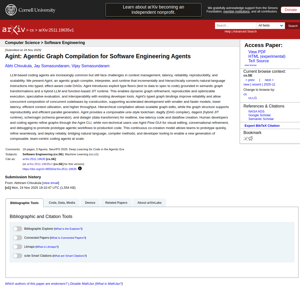Open the independent nonprofit announcement banner
This screenshot has width=300, height=300.
(x=153, y=10)
